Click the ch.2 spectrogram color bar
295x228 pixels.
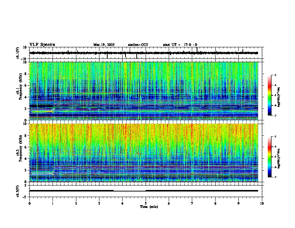point(269,157)
